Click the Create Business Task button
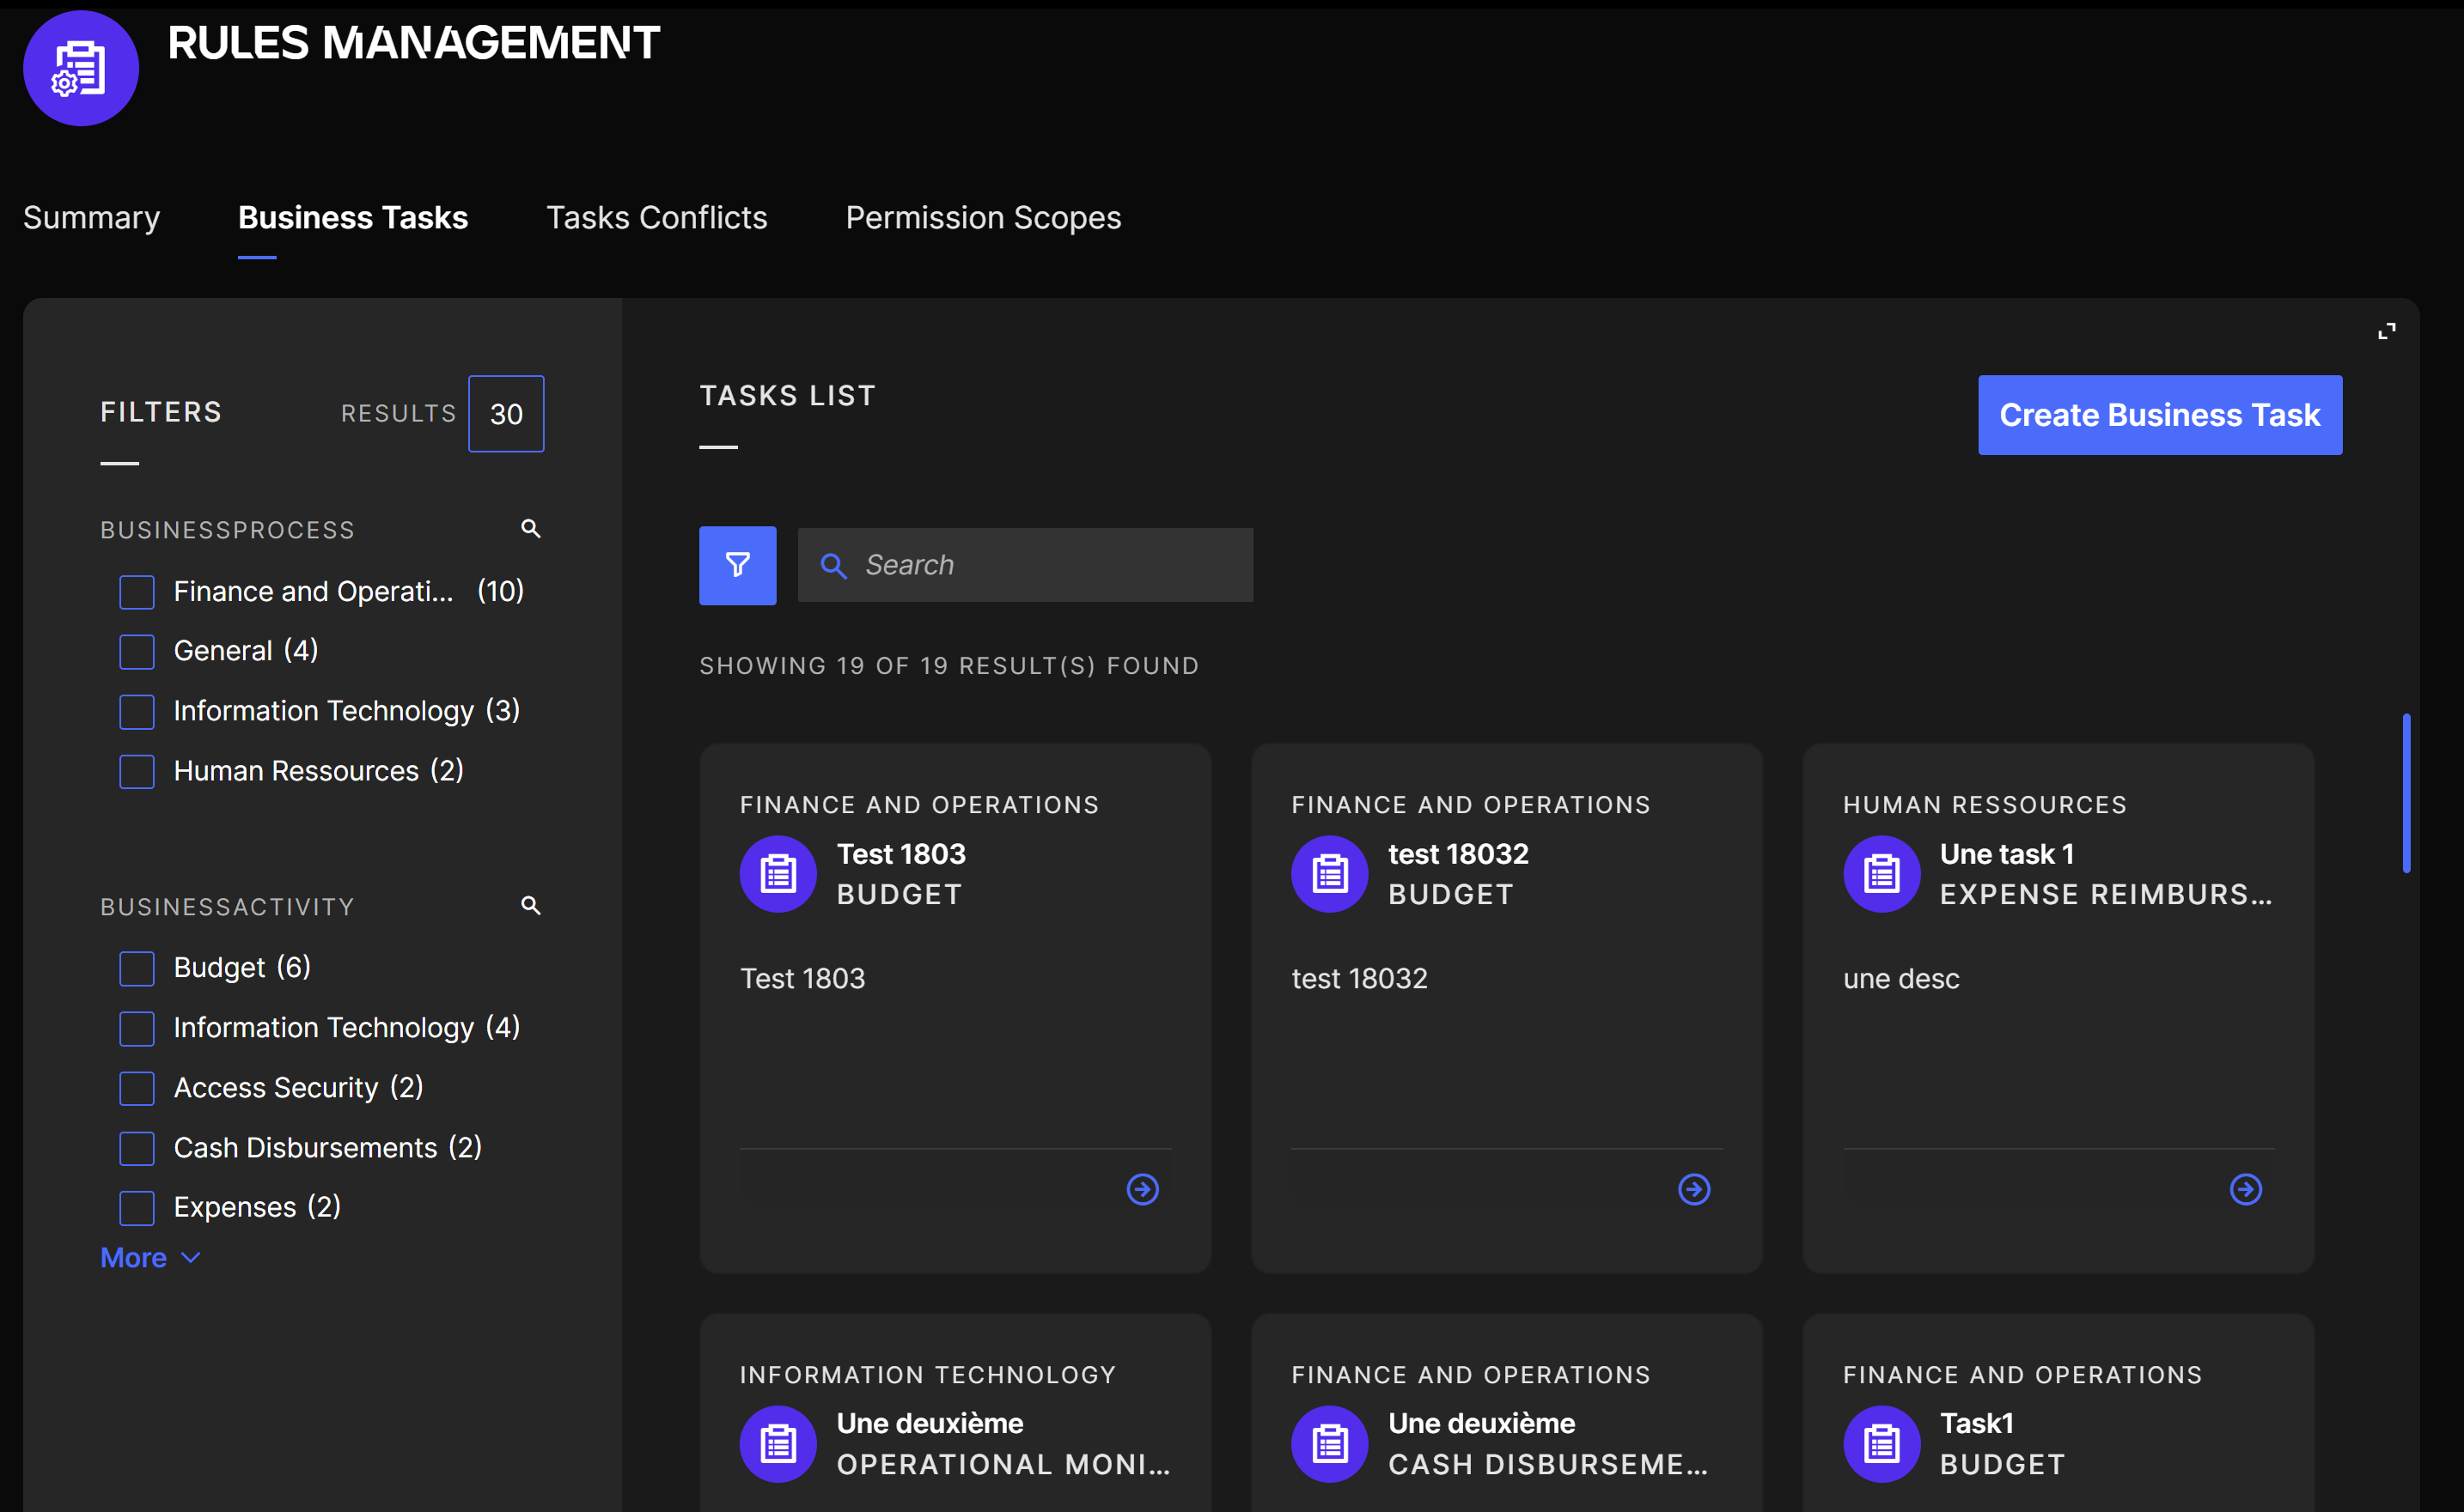Image resolution: width=2464 pixels, height=1512 pixels. click(2159, 415)
